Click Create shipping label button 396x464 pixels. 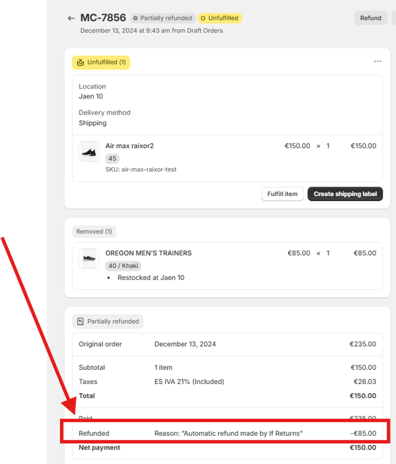[x=345, y=194]
